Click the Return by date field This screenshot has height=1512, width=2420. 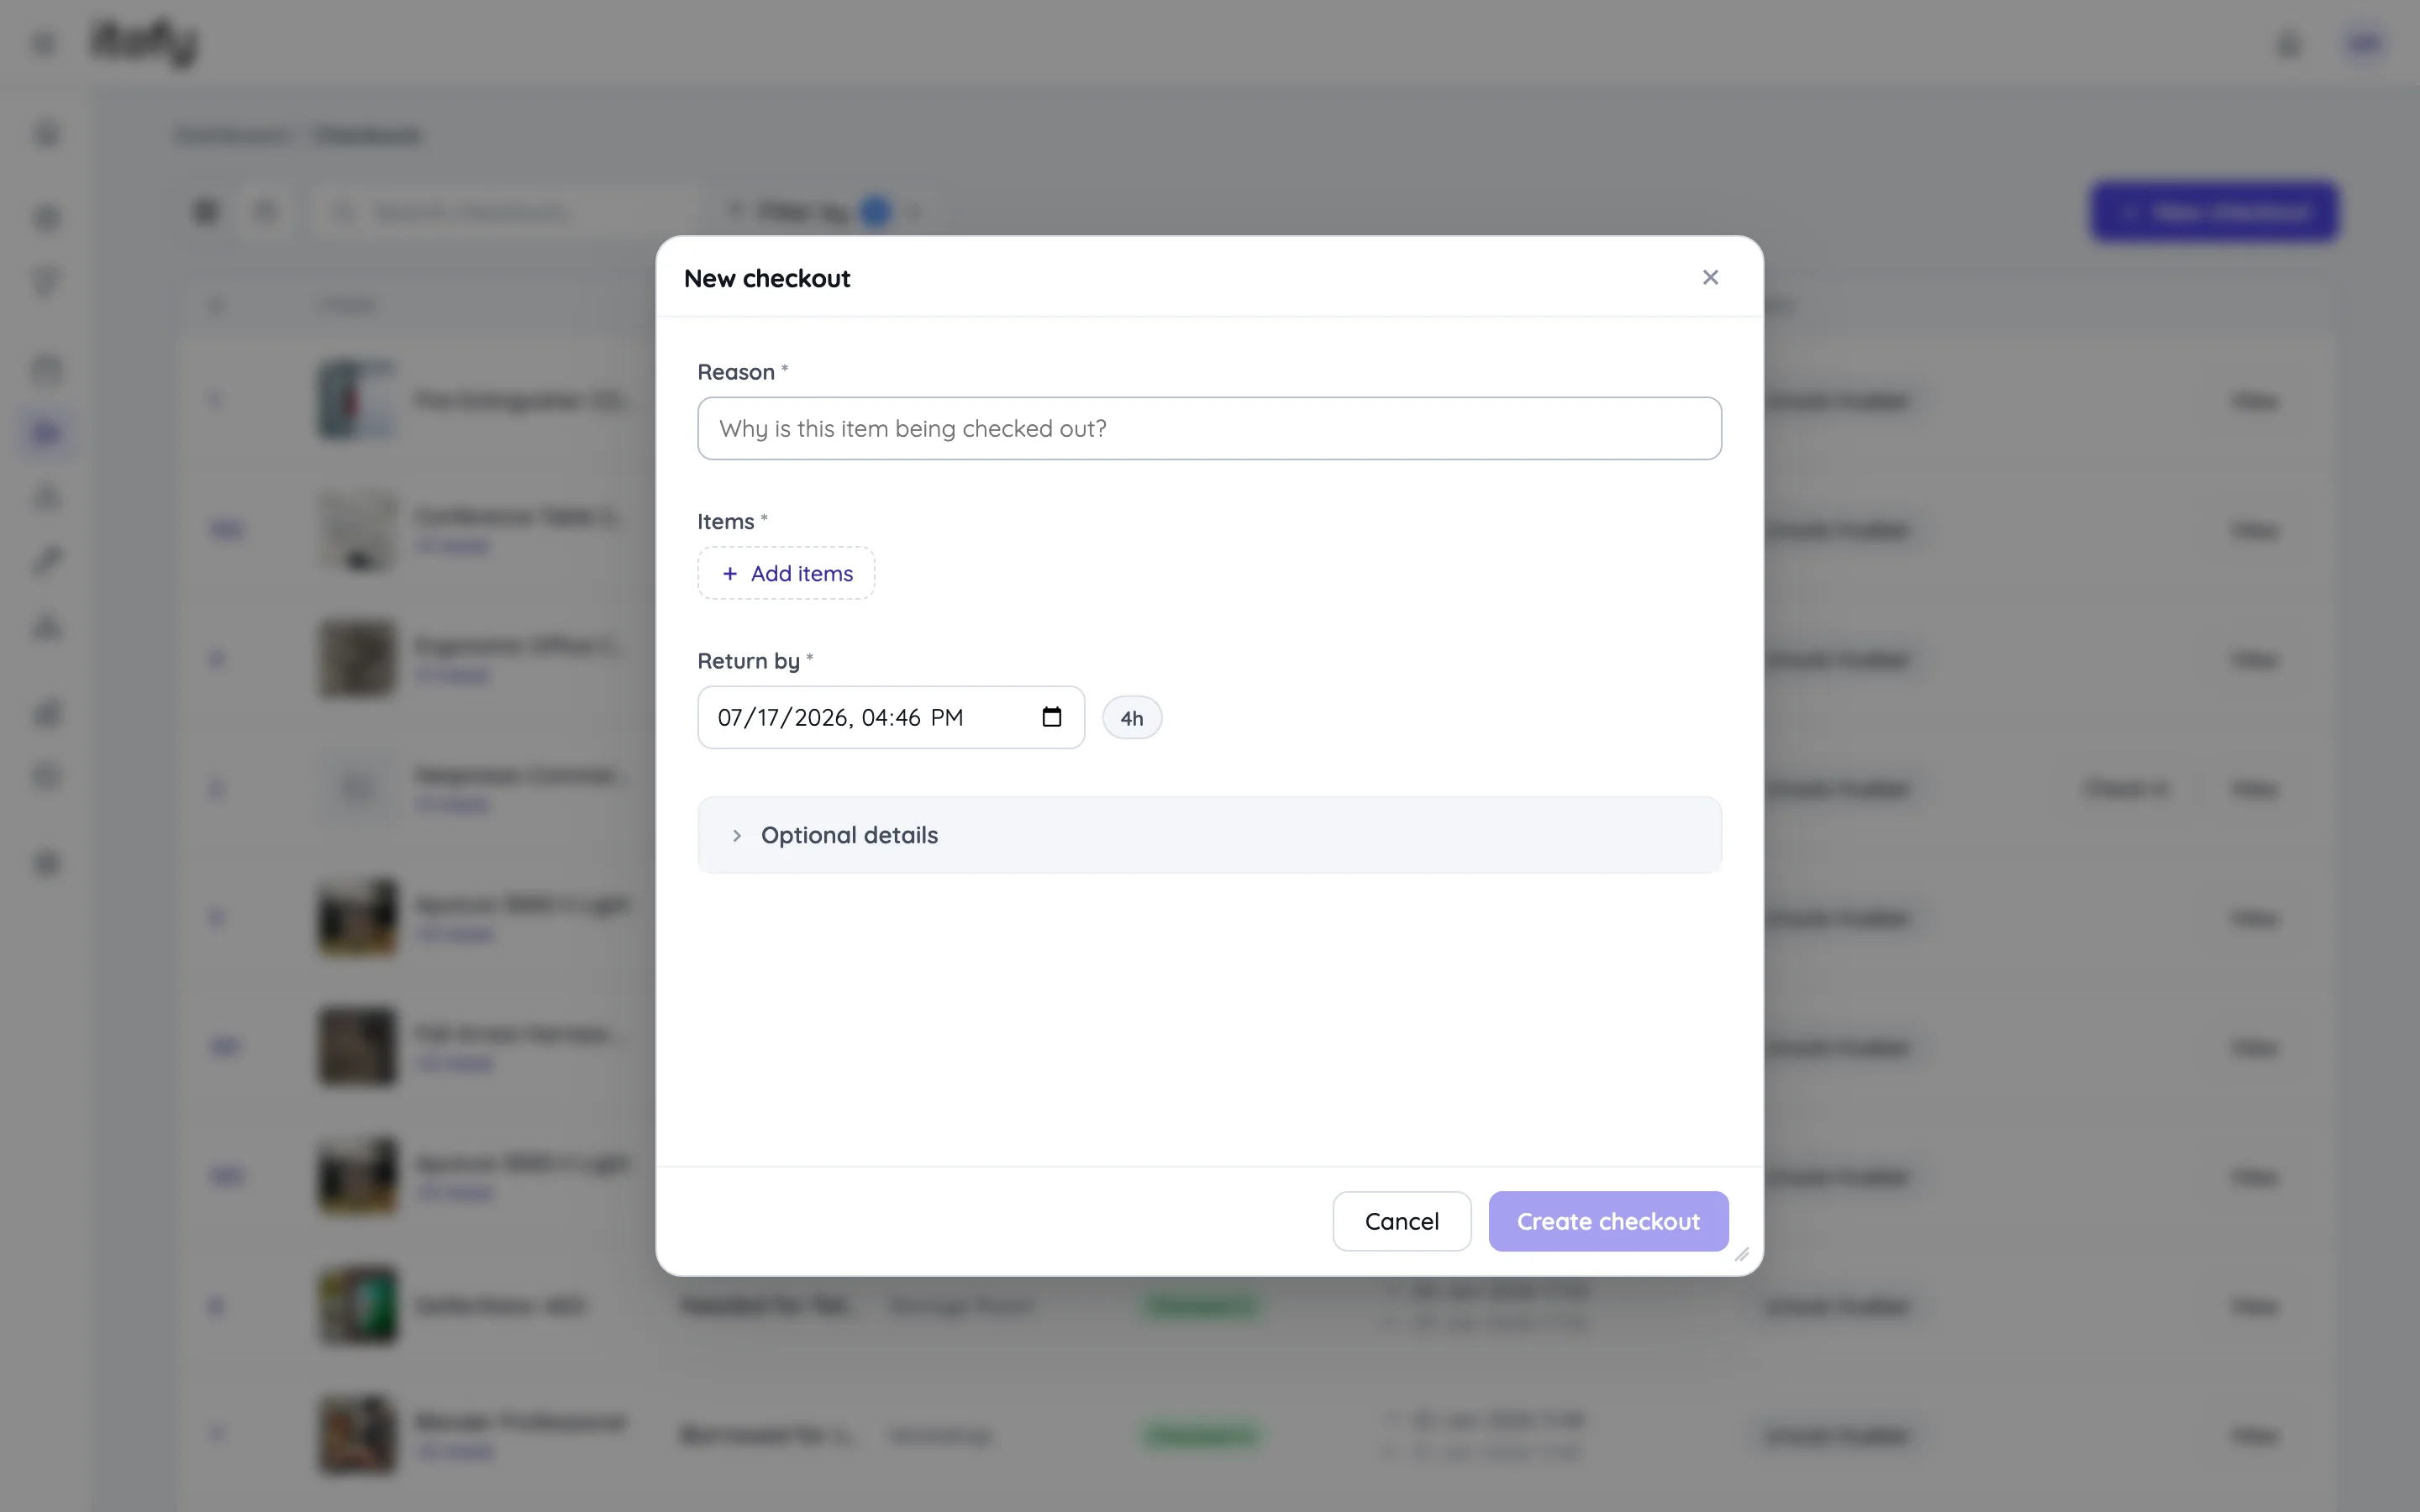click(x=891, y=717)
